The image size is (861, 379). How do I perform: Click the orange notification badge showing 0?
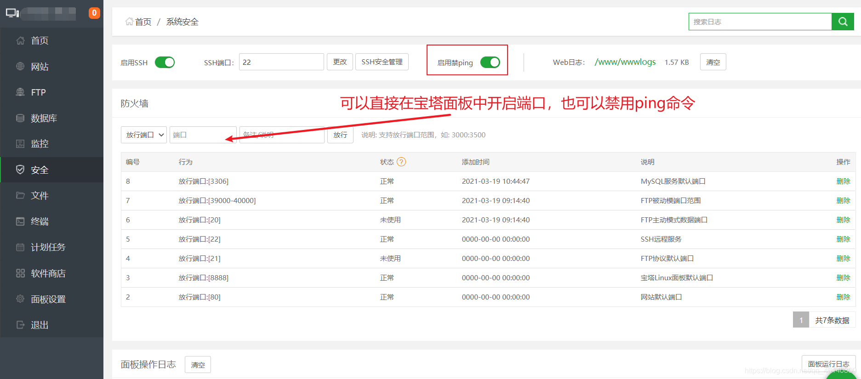[x=94, y=13]
